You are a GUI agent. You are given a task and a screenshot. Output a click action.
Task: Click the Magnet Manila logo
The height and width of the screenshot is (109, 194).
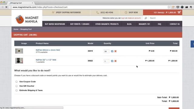[x=27, y=19]
